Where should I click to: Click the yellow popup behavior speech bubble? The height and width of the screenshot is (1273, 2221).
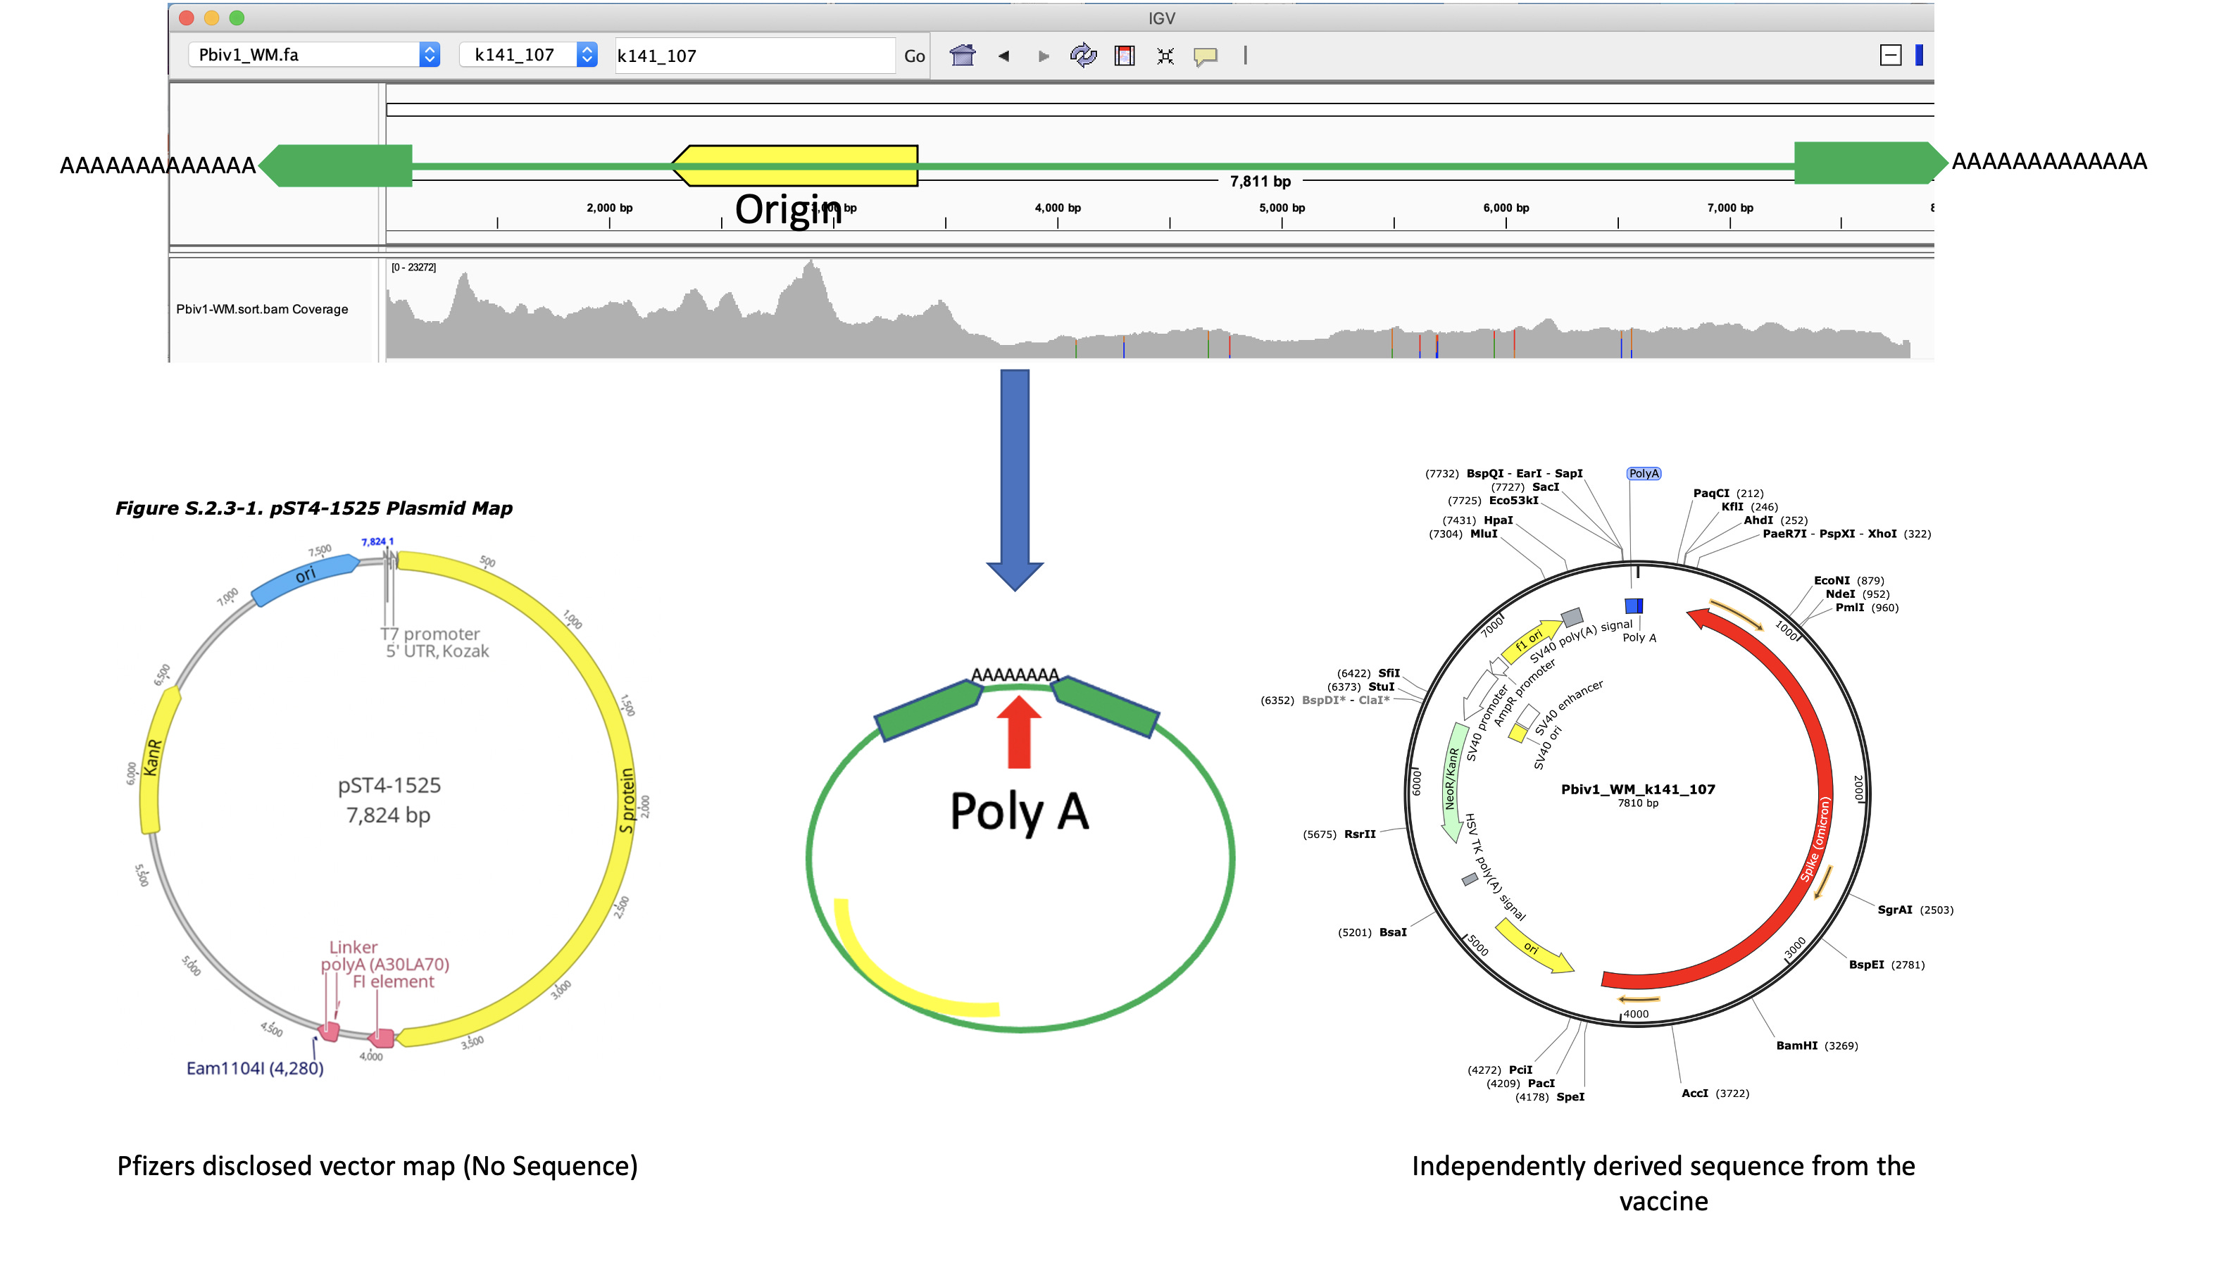click(1205, 56)
